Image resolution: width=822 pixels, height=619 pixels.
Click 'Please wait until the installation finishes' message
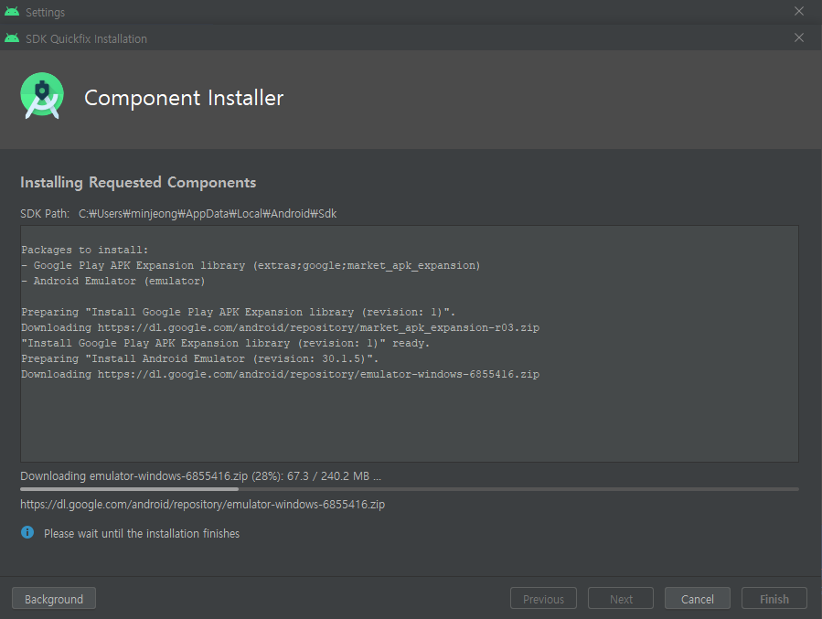[x=142, y=534]
